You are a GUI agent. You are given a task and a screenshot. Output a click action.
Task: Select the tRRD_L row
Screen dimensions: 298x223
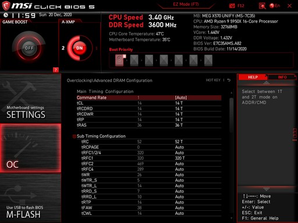(151, 197)
